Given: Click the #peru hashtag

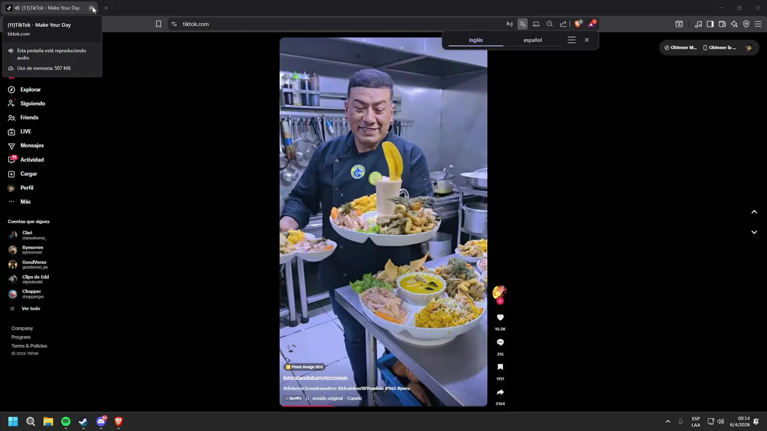Looking at the screenshot, I should pyautogui.click(x=403, y=388).
